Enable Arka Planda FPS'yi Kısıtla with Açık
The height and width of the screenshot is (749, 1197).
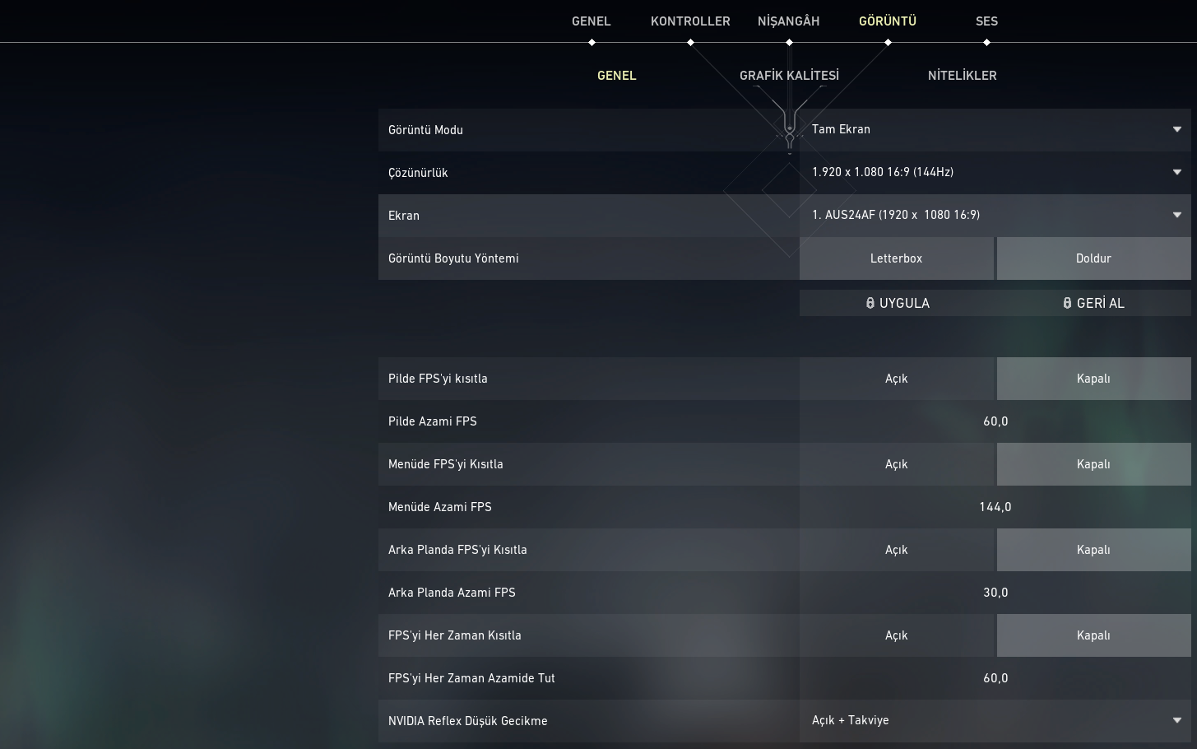(896, 550)
